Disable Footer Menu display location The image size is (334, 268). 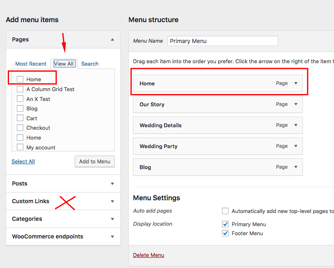point(225,233)
